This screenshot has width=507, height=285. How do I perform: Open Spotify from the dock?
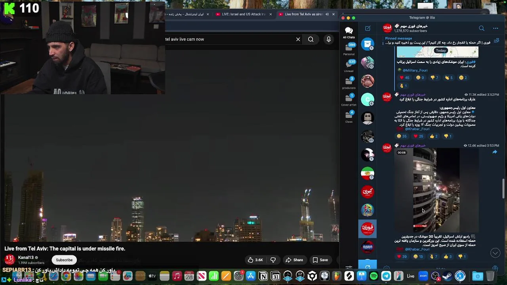(x=374, y=276)
